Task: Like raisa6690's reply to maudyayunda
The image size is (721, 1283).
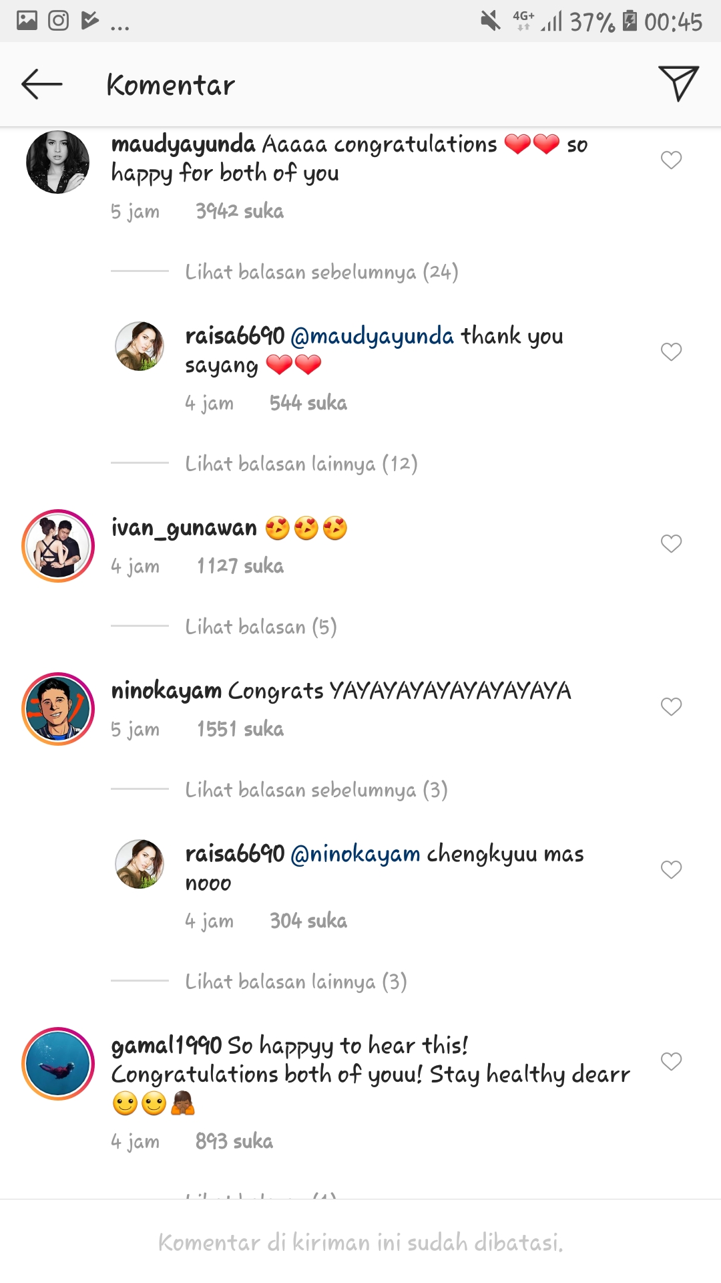Action: click(x=671, y=352)
